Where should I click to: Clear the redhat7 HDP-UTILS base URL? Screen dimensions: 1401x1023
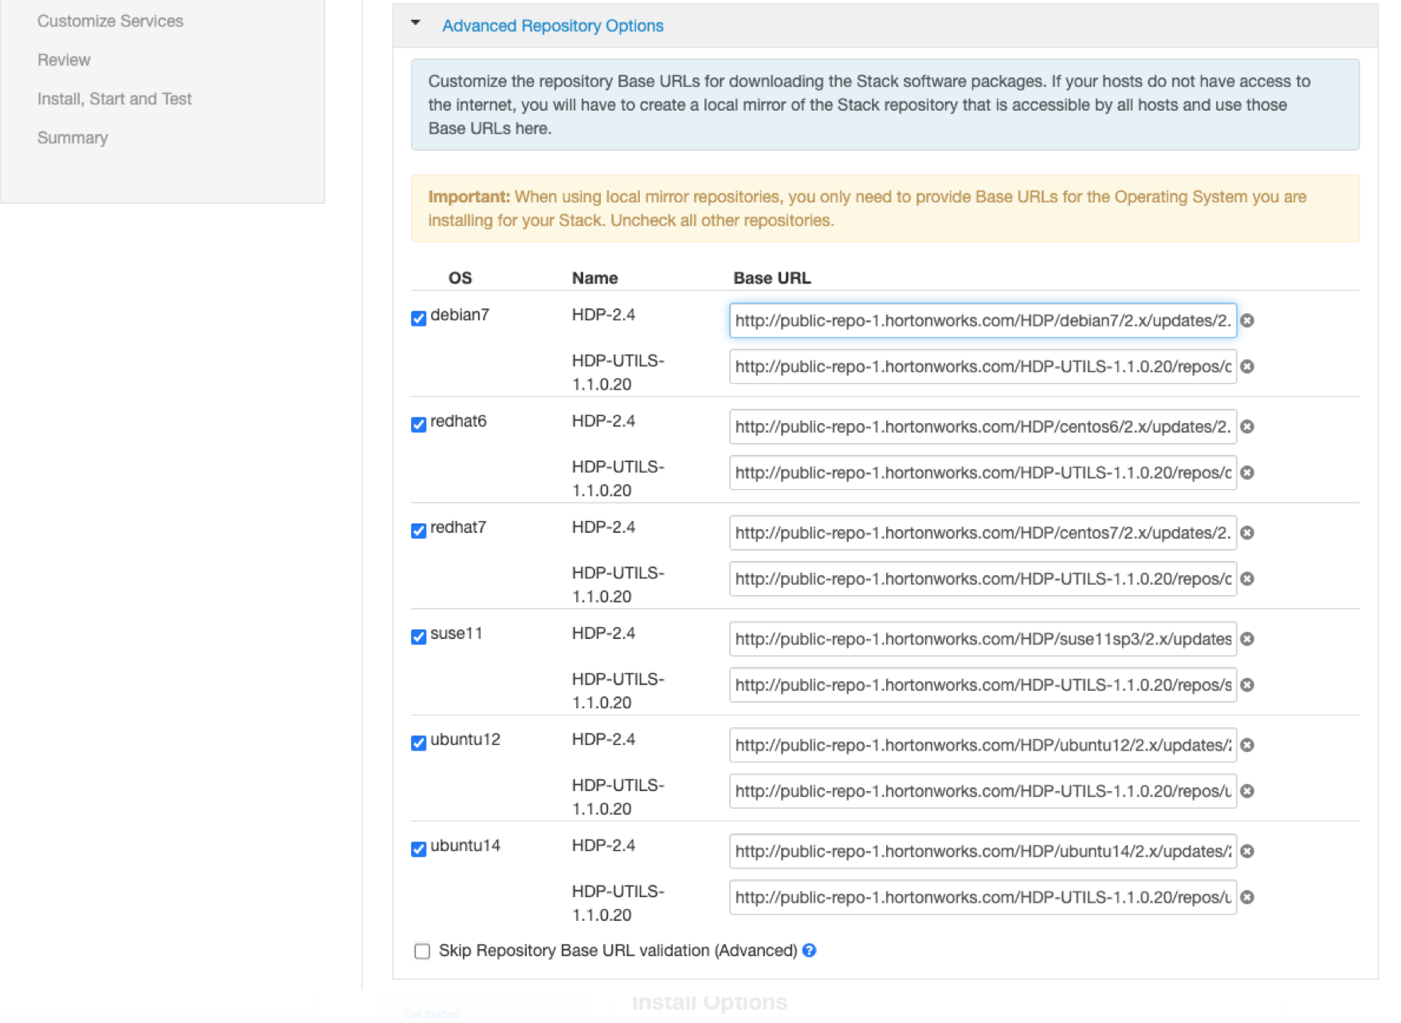pyautogui.click(x=1247, y=579)
